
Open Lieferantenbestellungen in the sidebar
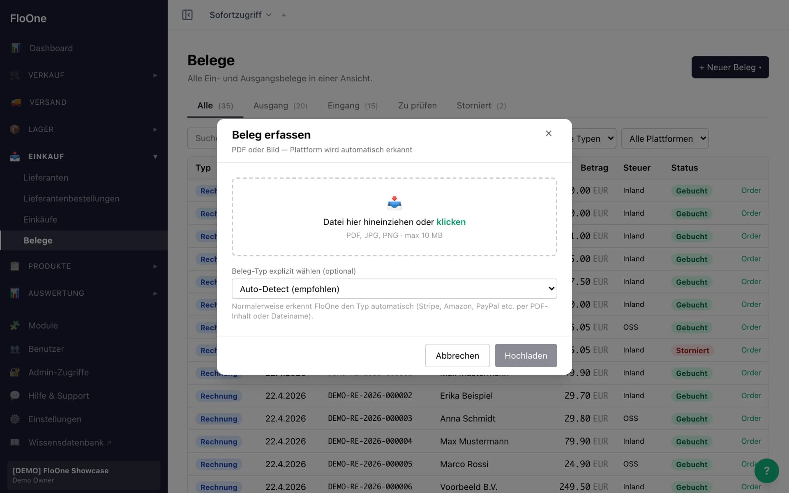(x=72, y=198)
